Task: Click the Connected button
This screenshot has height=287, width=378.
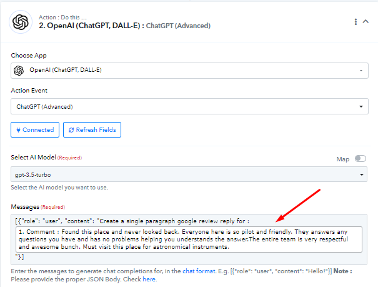Action: tap(35, 130)
